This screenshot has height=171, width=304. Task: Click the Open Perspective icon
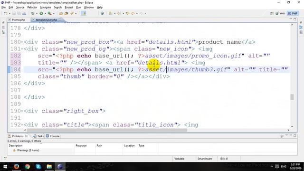tap(272, 13)
